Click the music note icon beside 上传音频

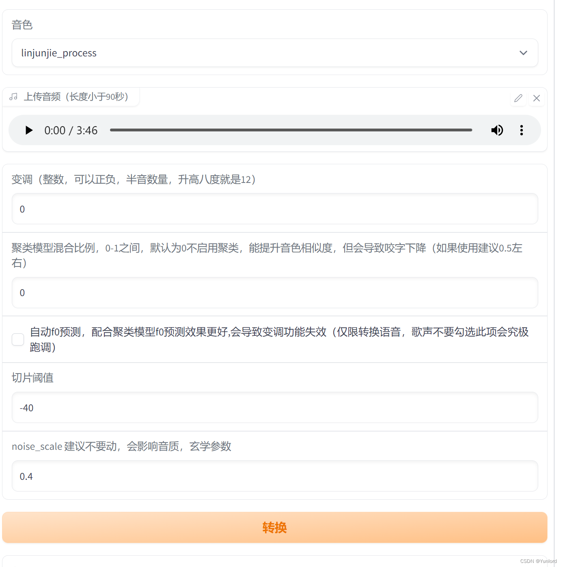(x=13, y=97)
